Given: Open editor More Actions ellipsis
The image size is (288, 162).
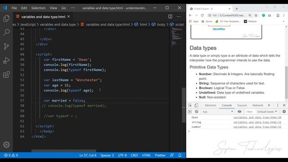Looking at the screenshot, I should pyautogui.click(x=179, y=17).
